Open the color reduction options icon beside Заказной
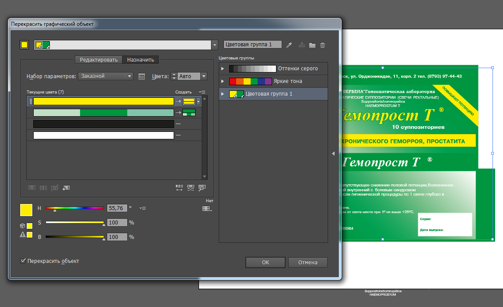 [x=142, y=76]
